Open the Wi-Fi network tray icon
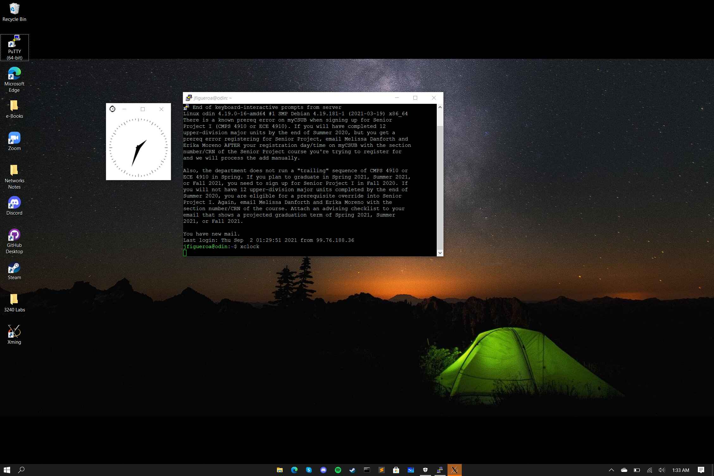714x476 pixels. click(649, 470)
